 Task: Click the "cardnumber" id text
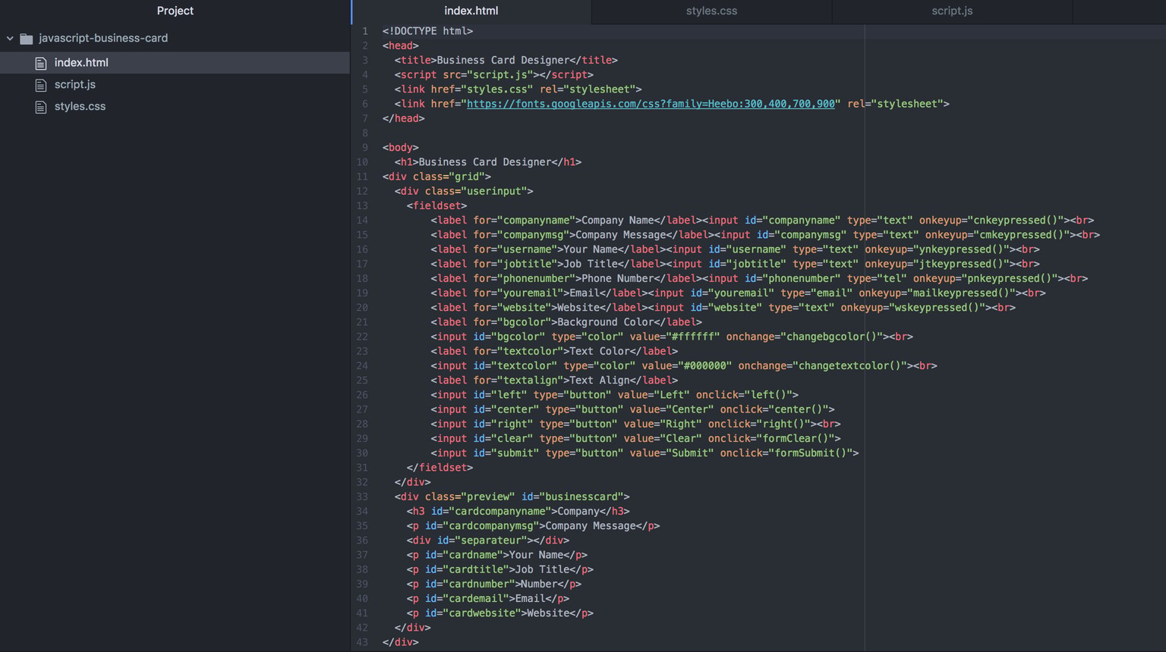(x=478, y=585)
